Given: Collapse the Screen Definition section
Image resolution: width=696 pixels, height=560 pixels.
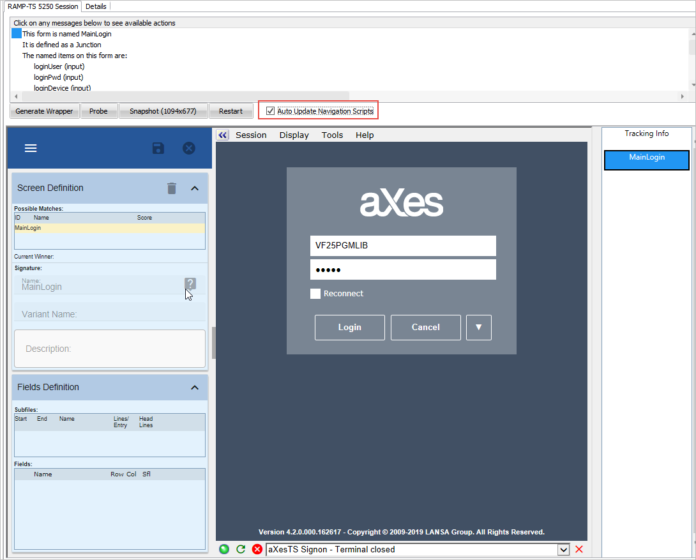Looking at the screenshot, I should pos(194,188).
